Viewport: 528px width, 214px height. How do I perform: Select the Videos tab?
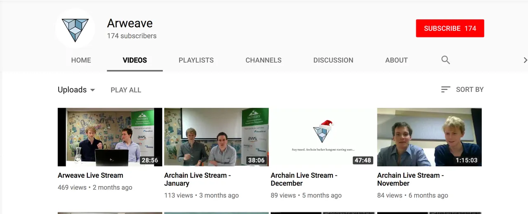point(135,60)
